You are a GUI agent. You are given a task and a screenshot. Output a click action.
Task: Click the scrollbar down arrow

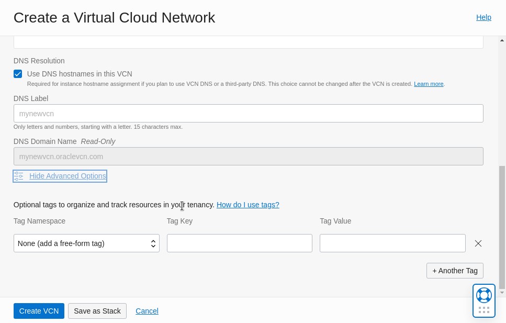[501, 292]
